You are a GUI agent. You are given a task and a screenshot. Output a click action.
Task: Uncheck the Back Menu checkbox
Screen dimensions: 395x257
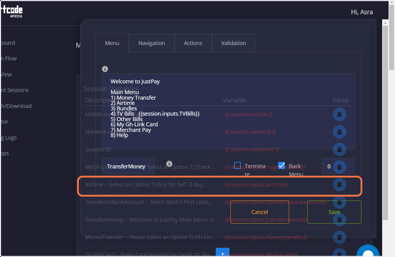281,165
